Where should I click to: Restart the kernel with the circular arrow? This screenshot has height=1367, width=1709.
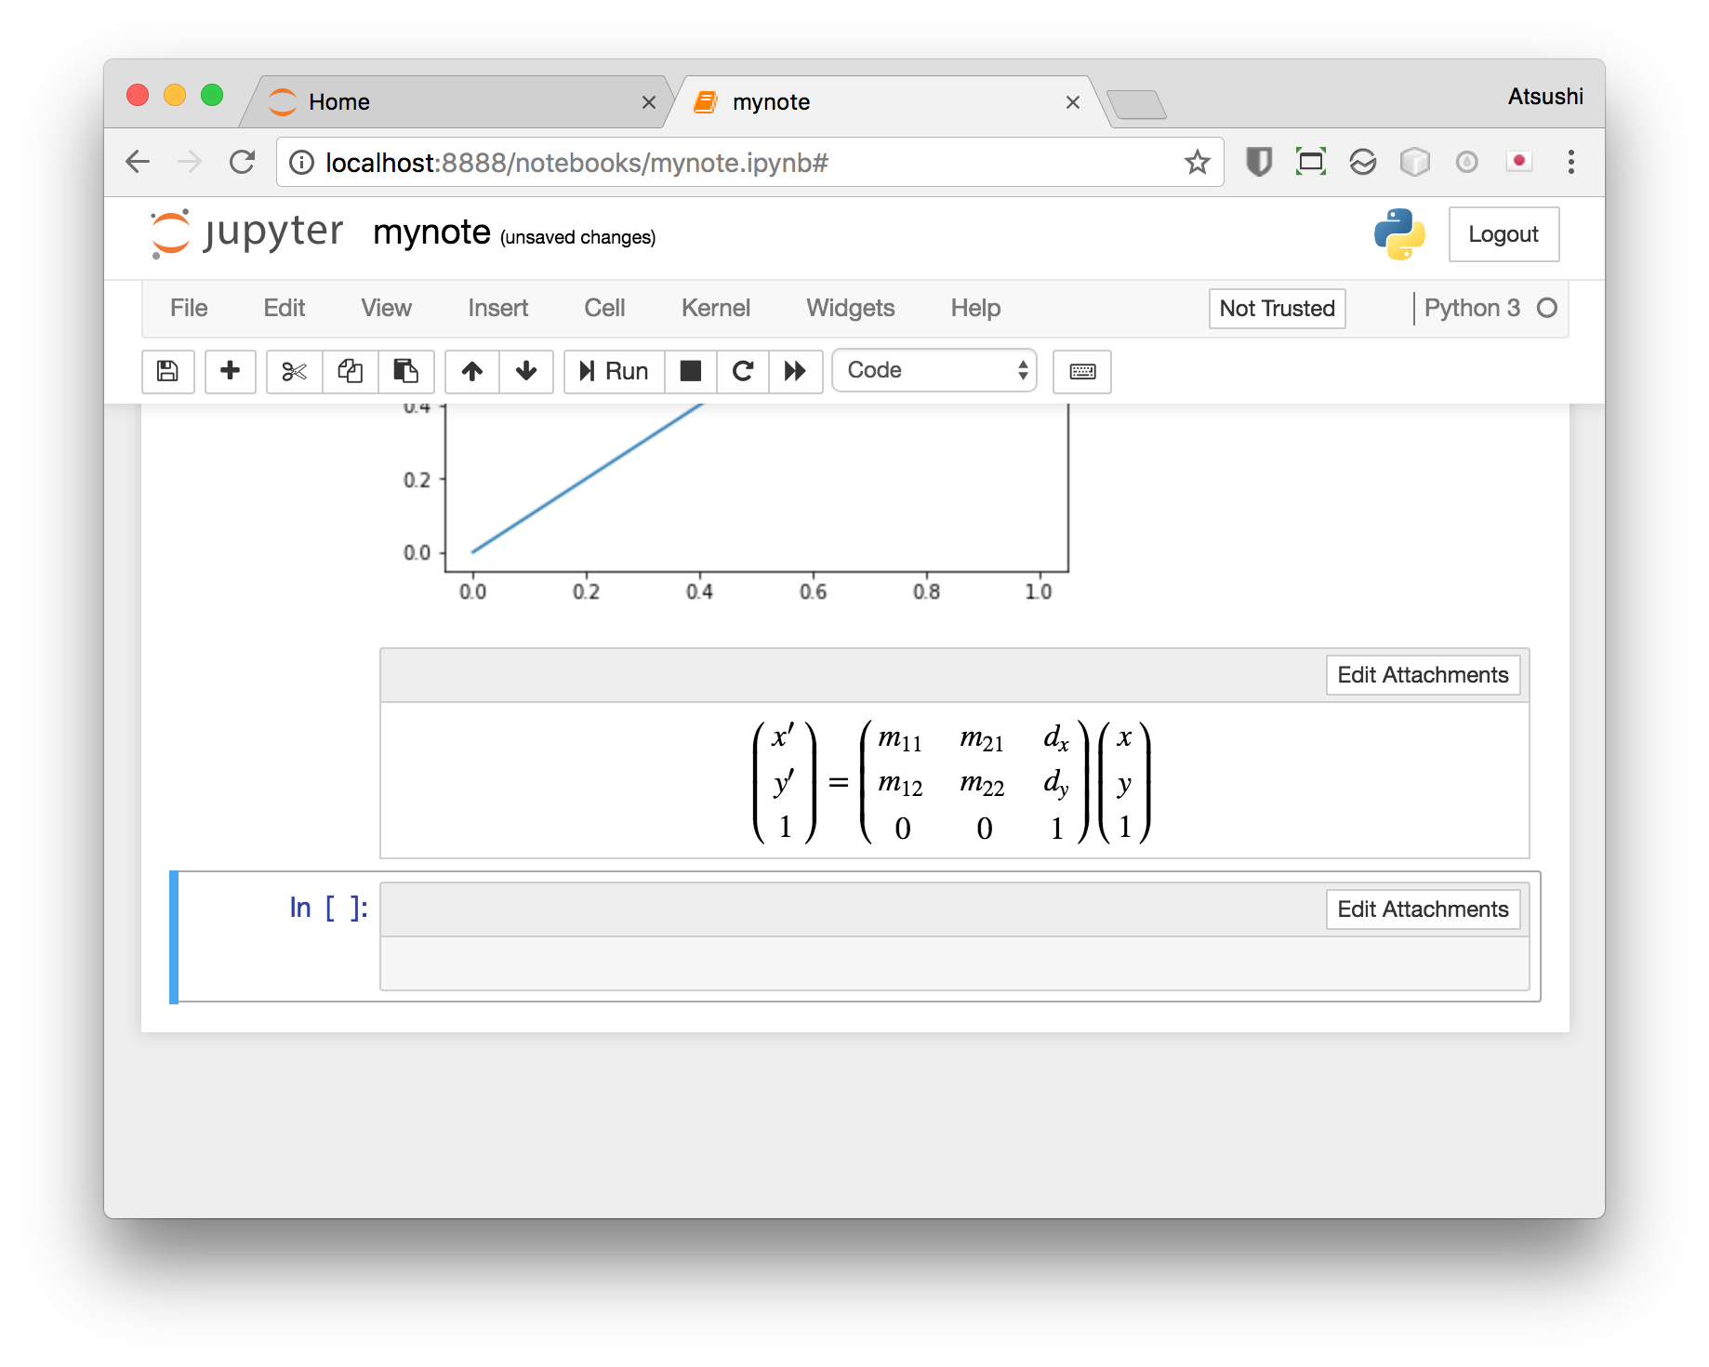pos(742,371)
